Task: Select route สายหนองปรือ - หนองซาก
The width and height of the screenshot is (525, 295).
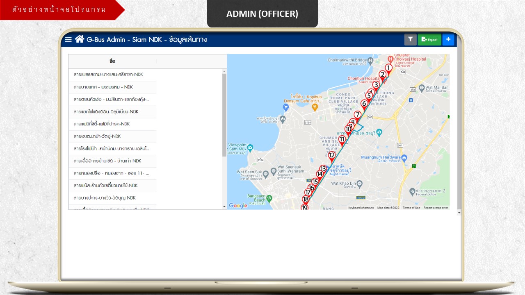Action: (112, 173)
